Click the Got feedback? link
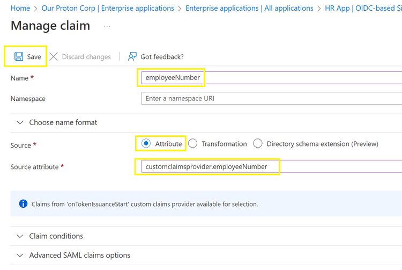Screen dimensions: 402x270 click(162, 56)
